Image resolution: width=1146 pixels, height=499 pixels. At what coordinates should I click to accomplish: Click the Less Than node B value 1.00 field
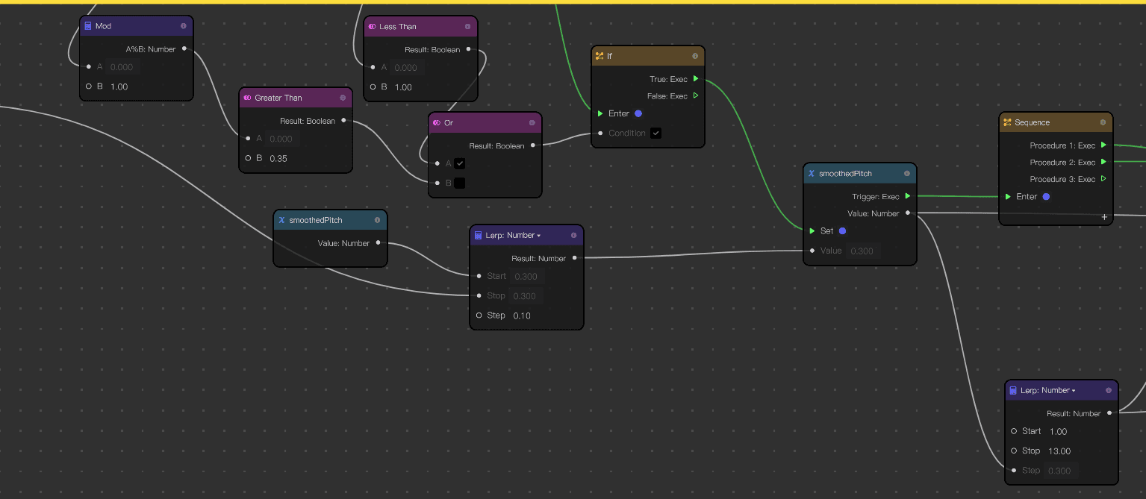[403, 87]
